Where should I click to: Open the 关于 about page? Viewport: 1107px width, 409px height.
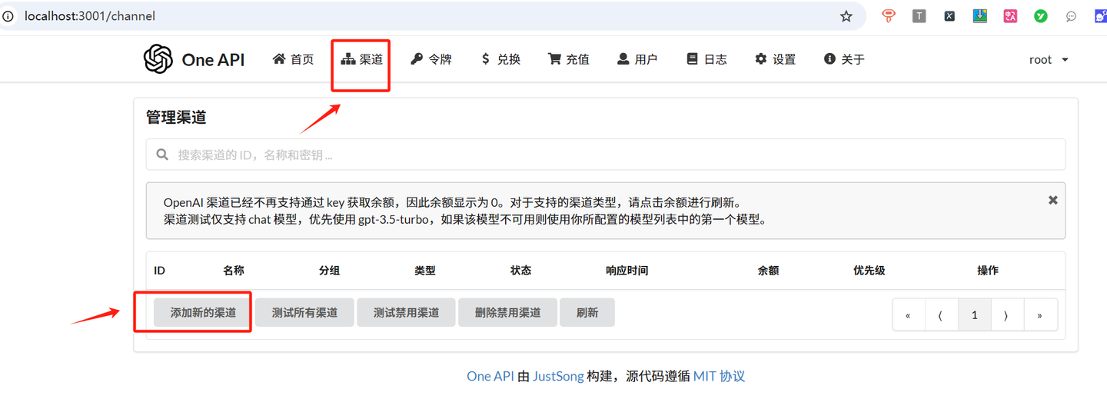(x=844, y=59)
